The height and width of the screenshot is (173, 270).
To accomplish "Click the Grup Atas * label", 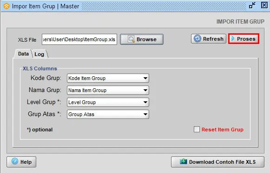I will pyautogui.click(x=45, y=114).
